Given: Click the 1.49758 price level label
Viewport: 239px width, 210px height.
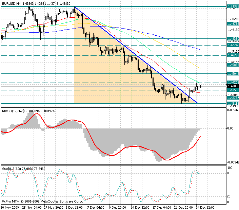Looking at the screenshot, I should pyautogui.click(x=233, y=24).
